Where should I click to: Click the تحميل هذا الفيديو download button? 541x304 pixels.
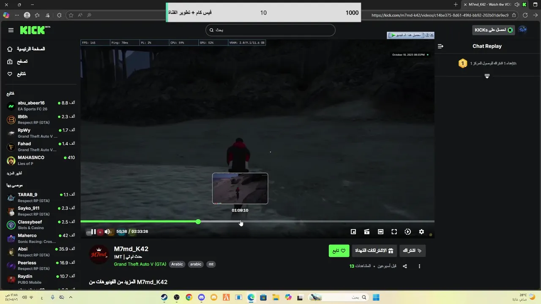406,35
